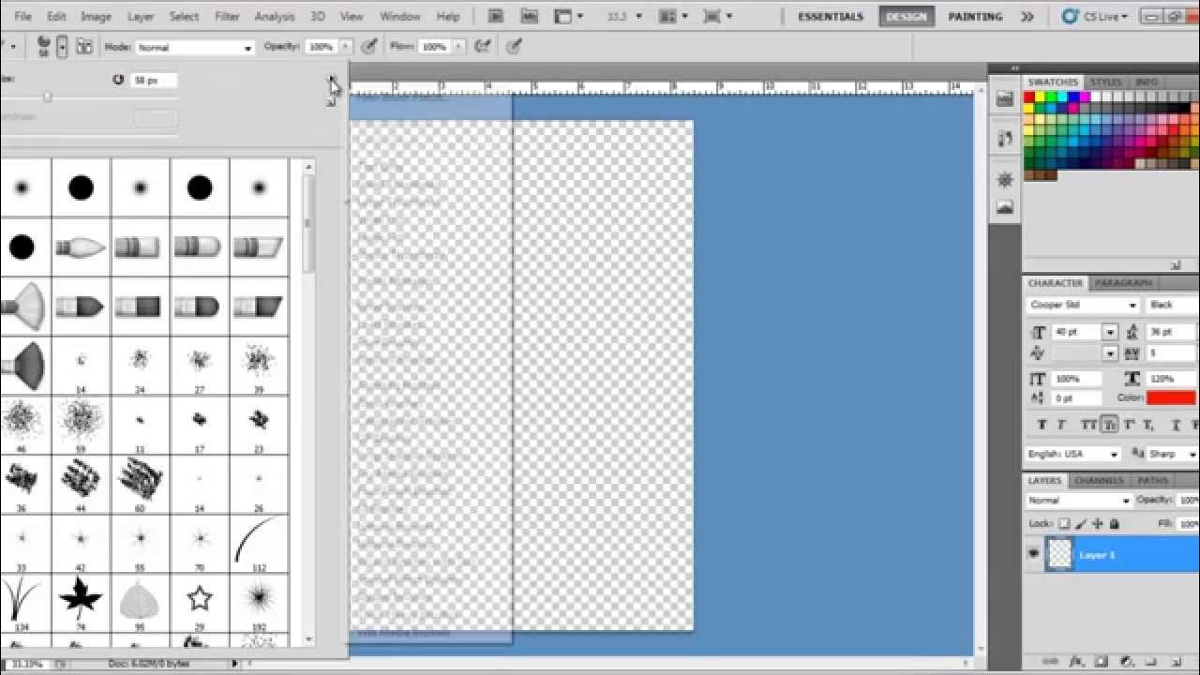The height and width of the screenshot is (675, 1200).
Task: Open the anti-aliasing dropdown Sharp
Action: [x=1172, y=454]
